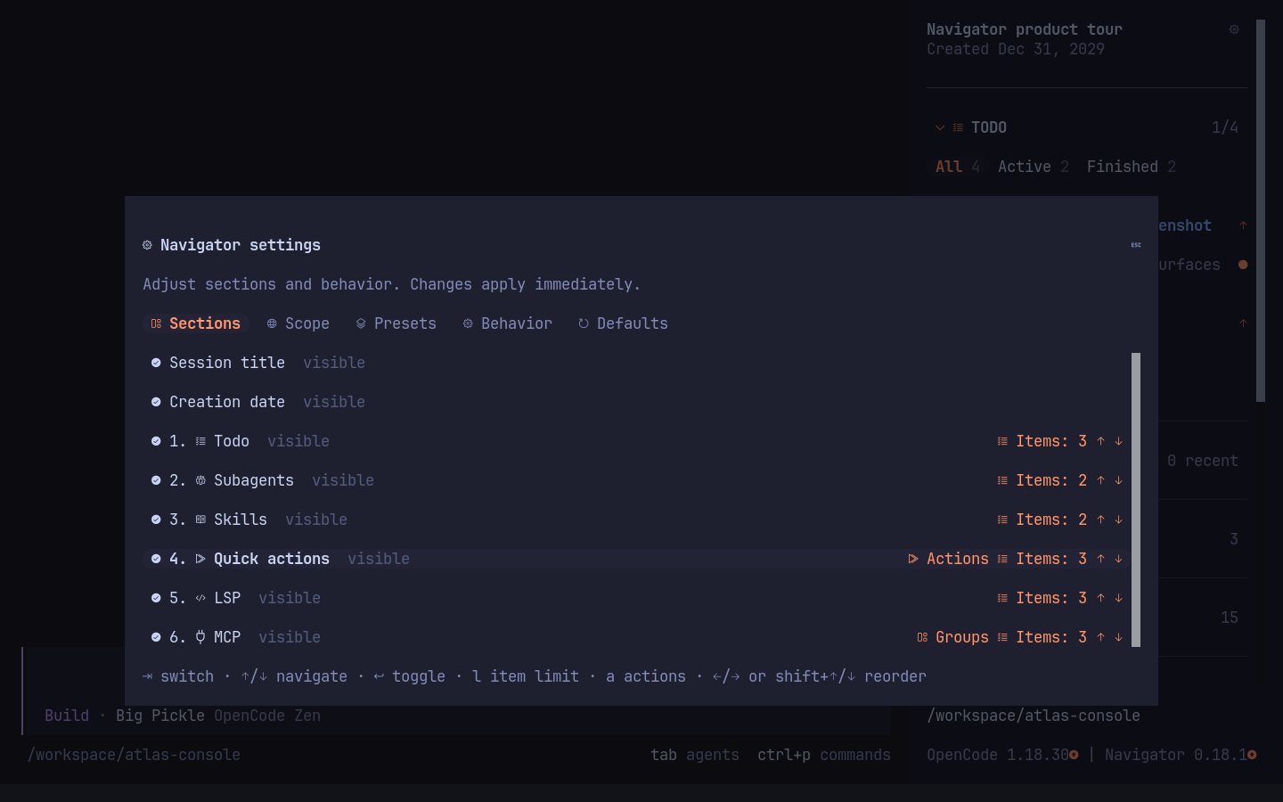The image size is (1283, 802).
Task: Move Quick actions section up
Action: tap(1100, 559)
